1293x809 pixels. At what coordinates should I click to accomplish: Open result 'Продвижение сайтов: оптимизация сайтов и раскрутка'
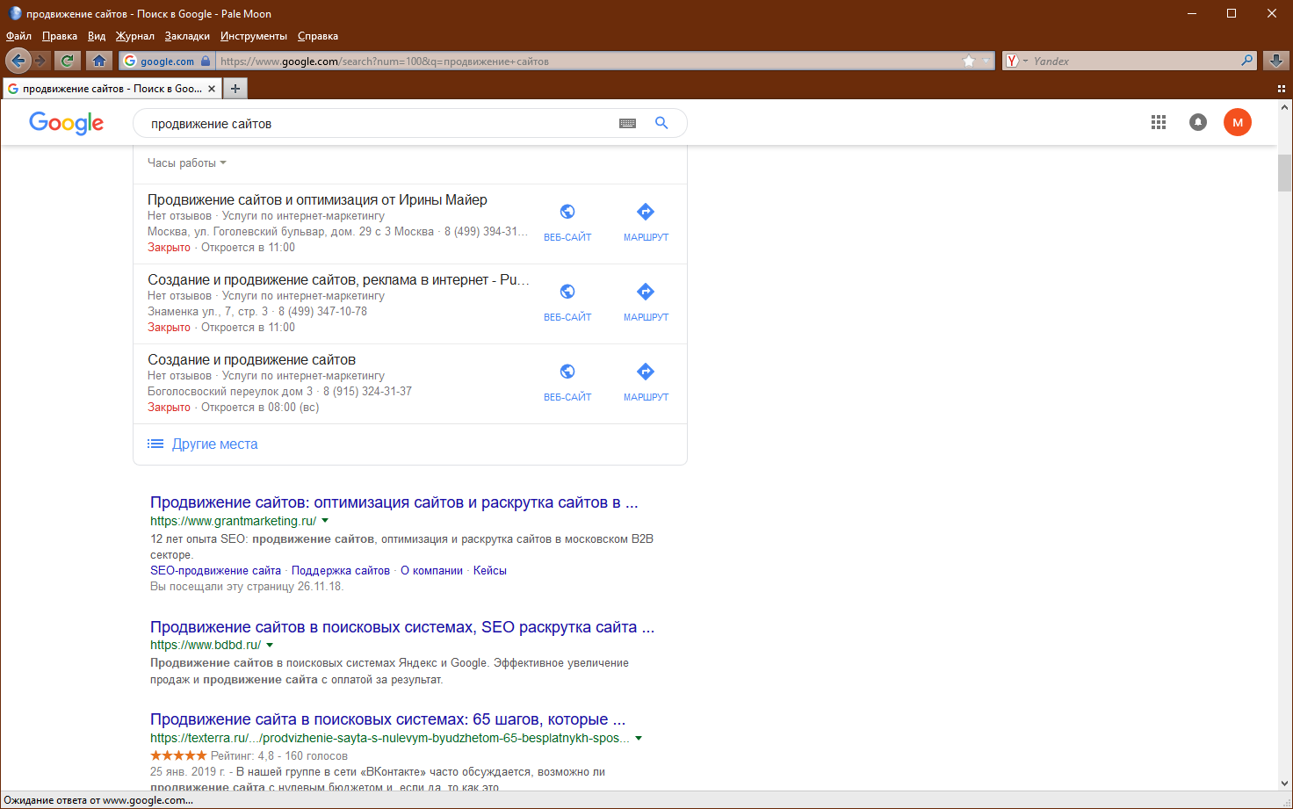point(394,502)
